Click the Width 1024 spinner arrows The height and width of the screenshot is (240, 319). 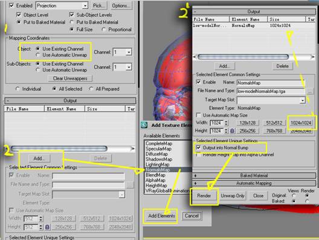pyautogui.click(x=226, y=123)
